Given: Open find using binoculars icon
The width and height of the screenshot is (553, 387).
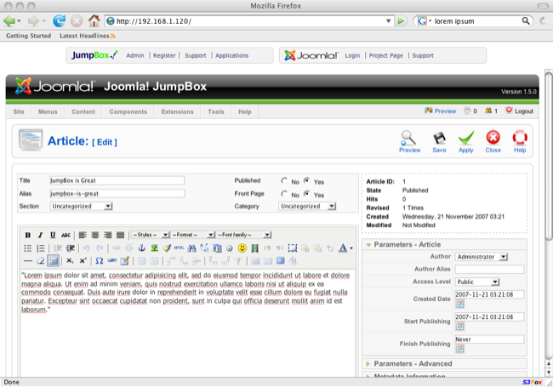Looking at the screenshot, I should [191, 248].
